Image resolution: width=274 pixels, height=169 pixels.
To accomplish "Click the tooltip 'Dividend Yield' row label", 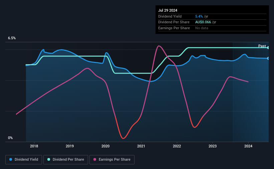I will click(170, 16).
